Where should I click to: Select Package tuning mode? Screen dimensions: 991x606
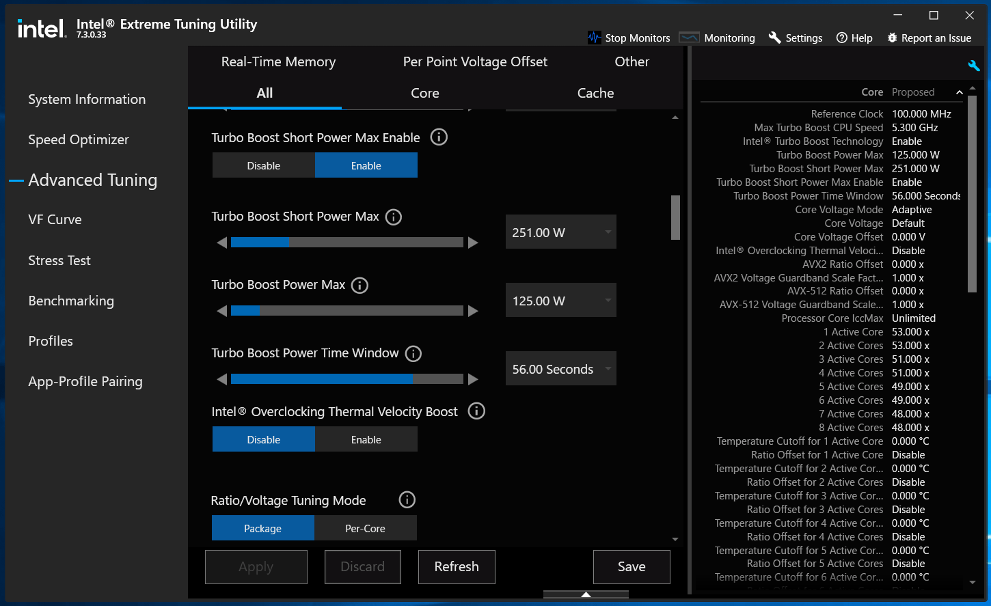tap(263, 528)
